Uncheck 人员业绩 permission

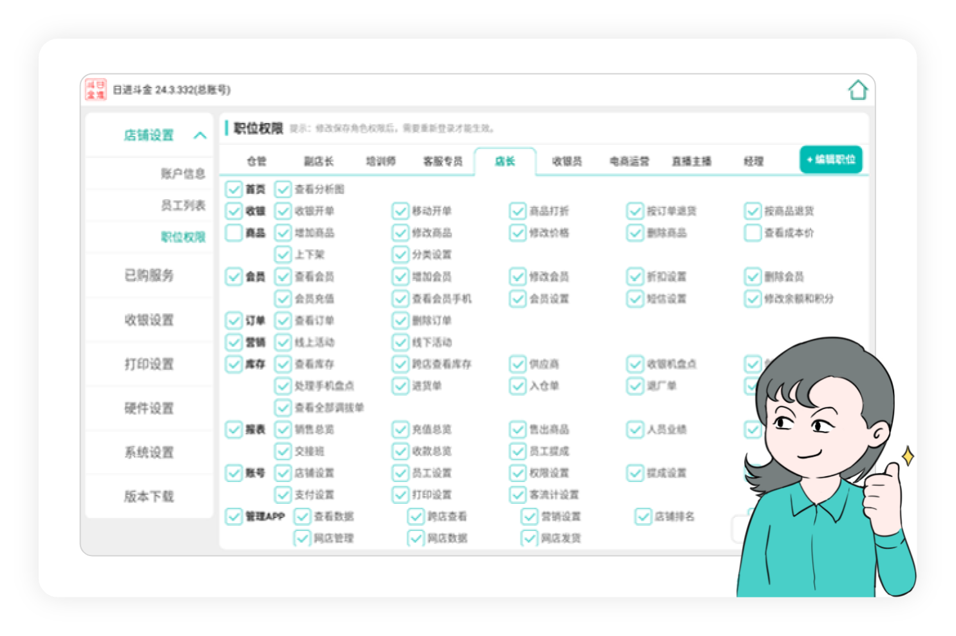click(635, 430)
